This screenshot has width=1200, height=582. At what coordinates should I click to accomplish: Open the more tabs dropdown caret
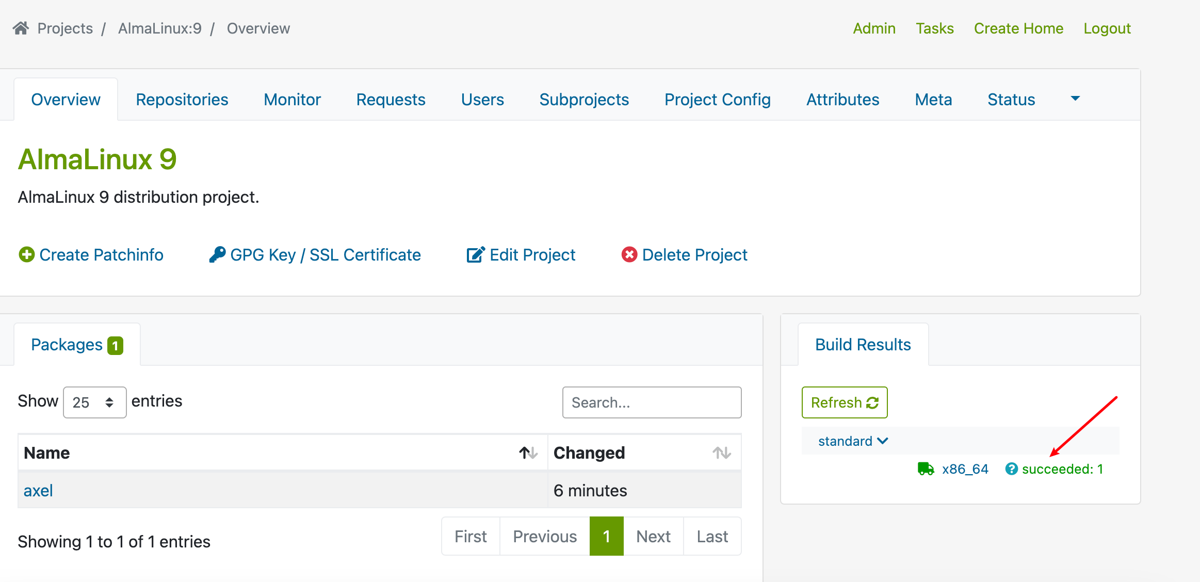point(1075,99)
